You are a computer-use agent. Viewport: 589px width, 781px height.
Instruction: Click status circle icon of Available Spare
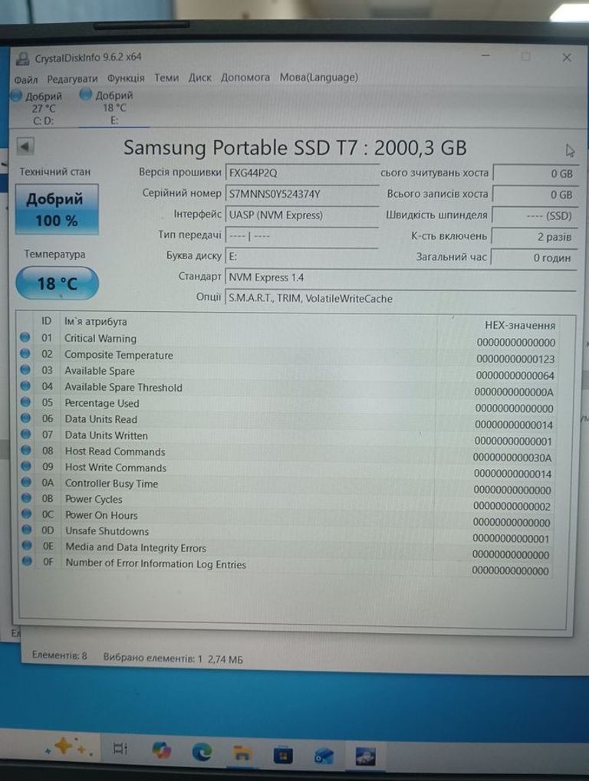click(x=25, y=369)
